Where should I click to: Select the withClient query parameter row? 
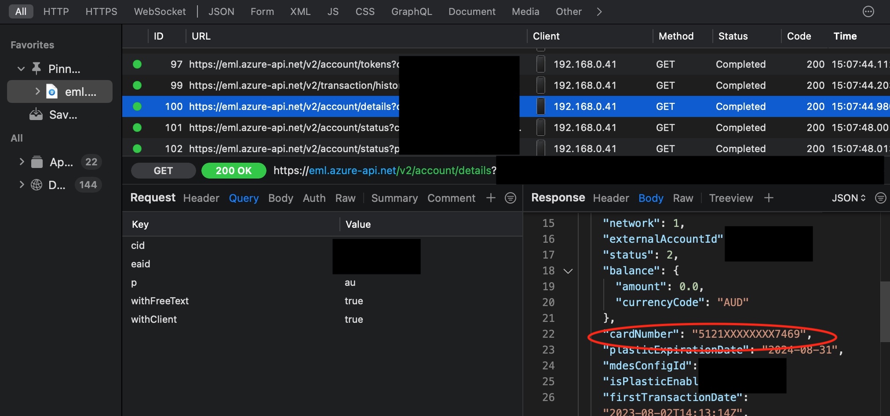coord(322,319)
